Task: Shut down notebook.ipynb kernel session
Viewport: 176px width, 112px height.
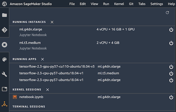Action: tap(171, 97)
